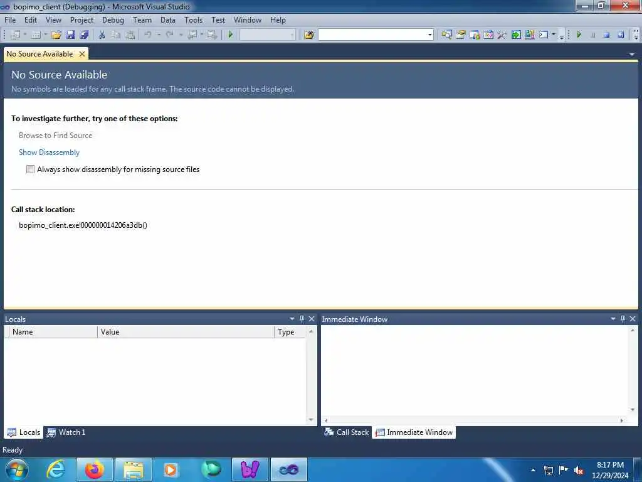Click the Undo arrow icon
This screenshot has height=482, width=642.
click(x=148, y=35)
